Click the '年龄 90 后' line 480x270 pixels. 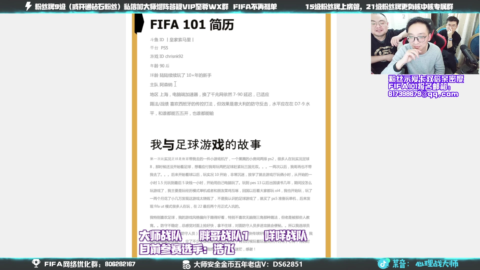[x=159, y=66]
